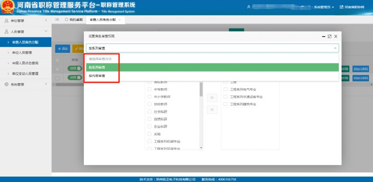The height and width of the screenshot is (182, 373).
Task: Open 申报人员状态查询 in the sidebar
Action: tap(26, 63)
